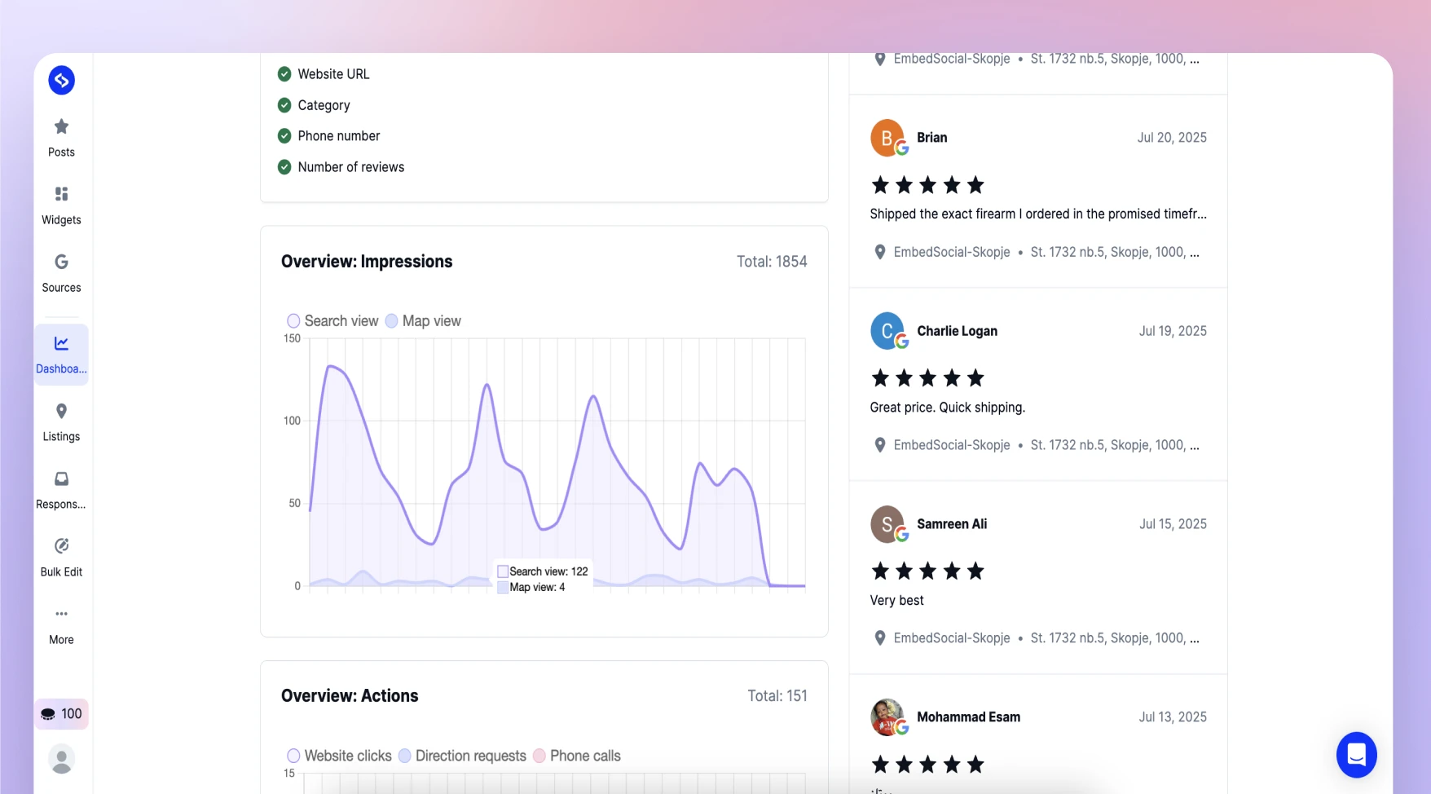Open the chat support bubble
1431x794 pixels.
click(1356, 755)
